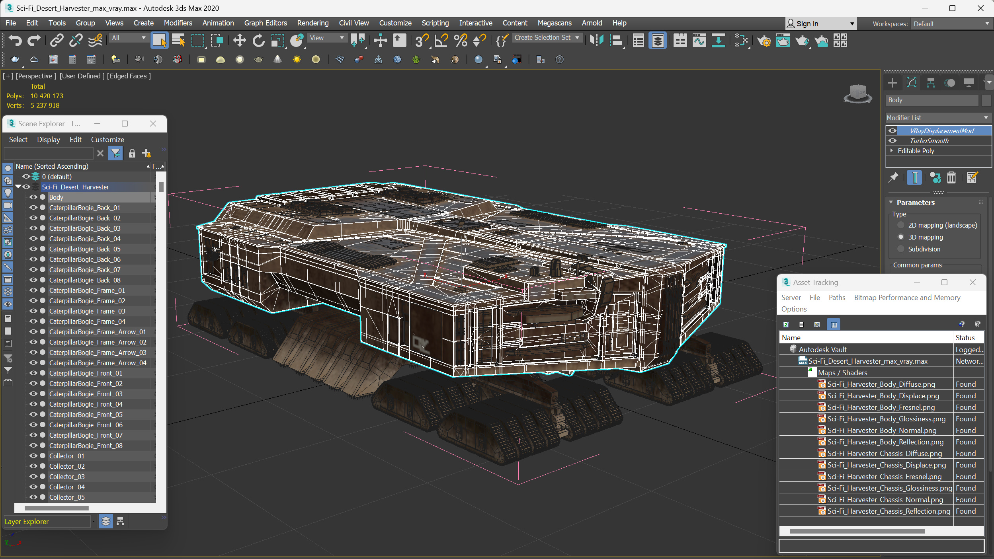Open View reference coordinate dropdown
This screenshot has height=559, width=994.
click(327, 38)
